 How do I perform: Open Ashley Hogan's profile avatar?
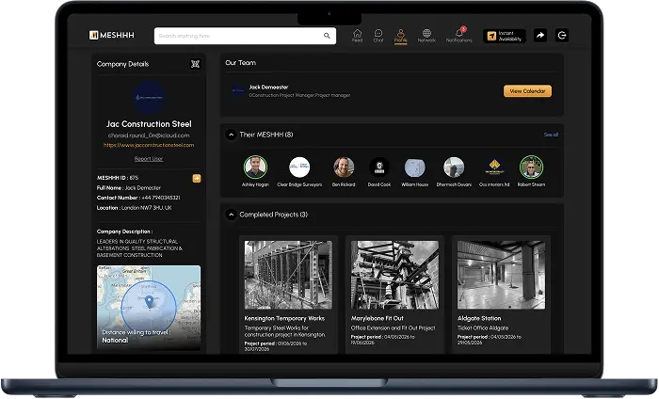tap(255, 168)
